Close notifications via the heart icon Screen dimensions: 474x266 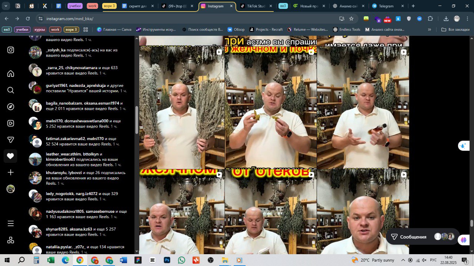[x=10, y=156]
